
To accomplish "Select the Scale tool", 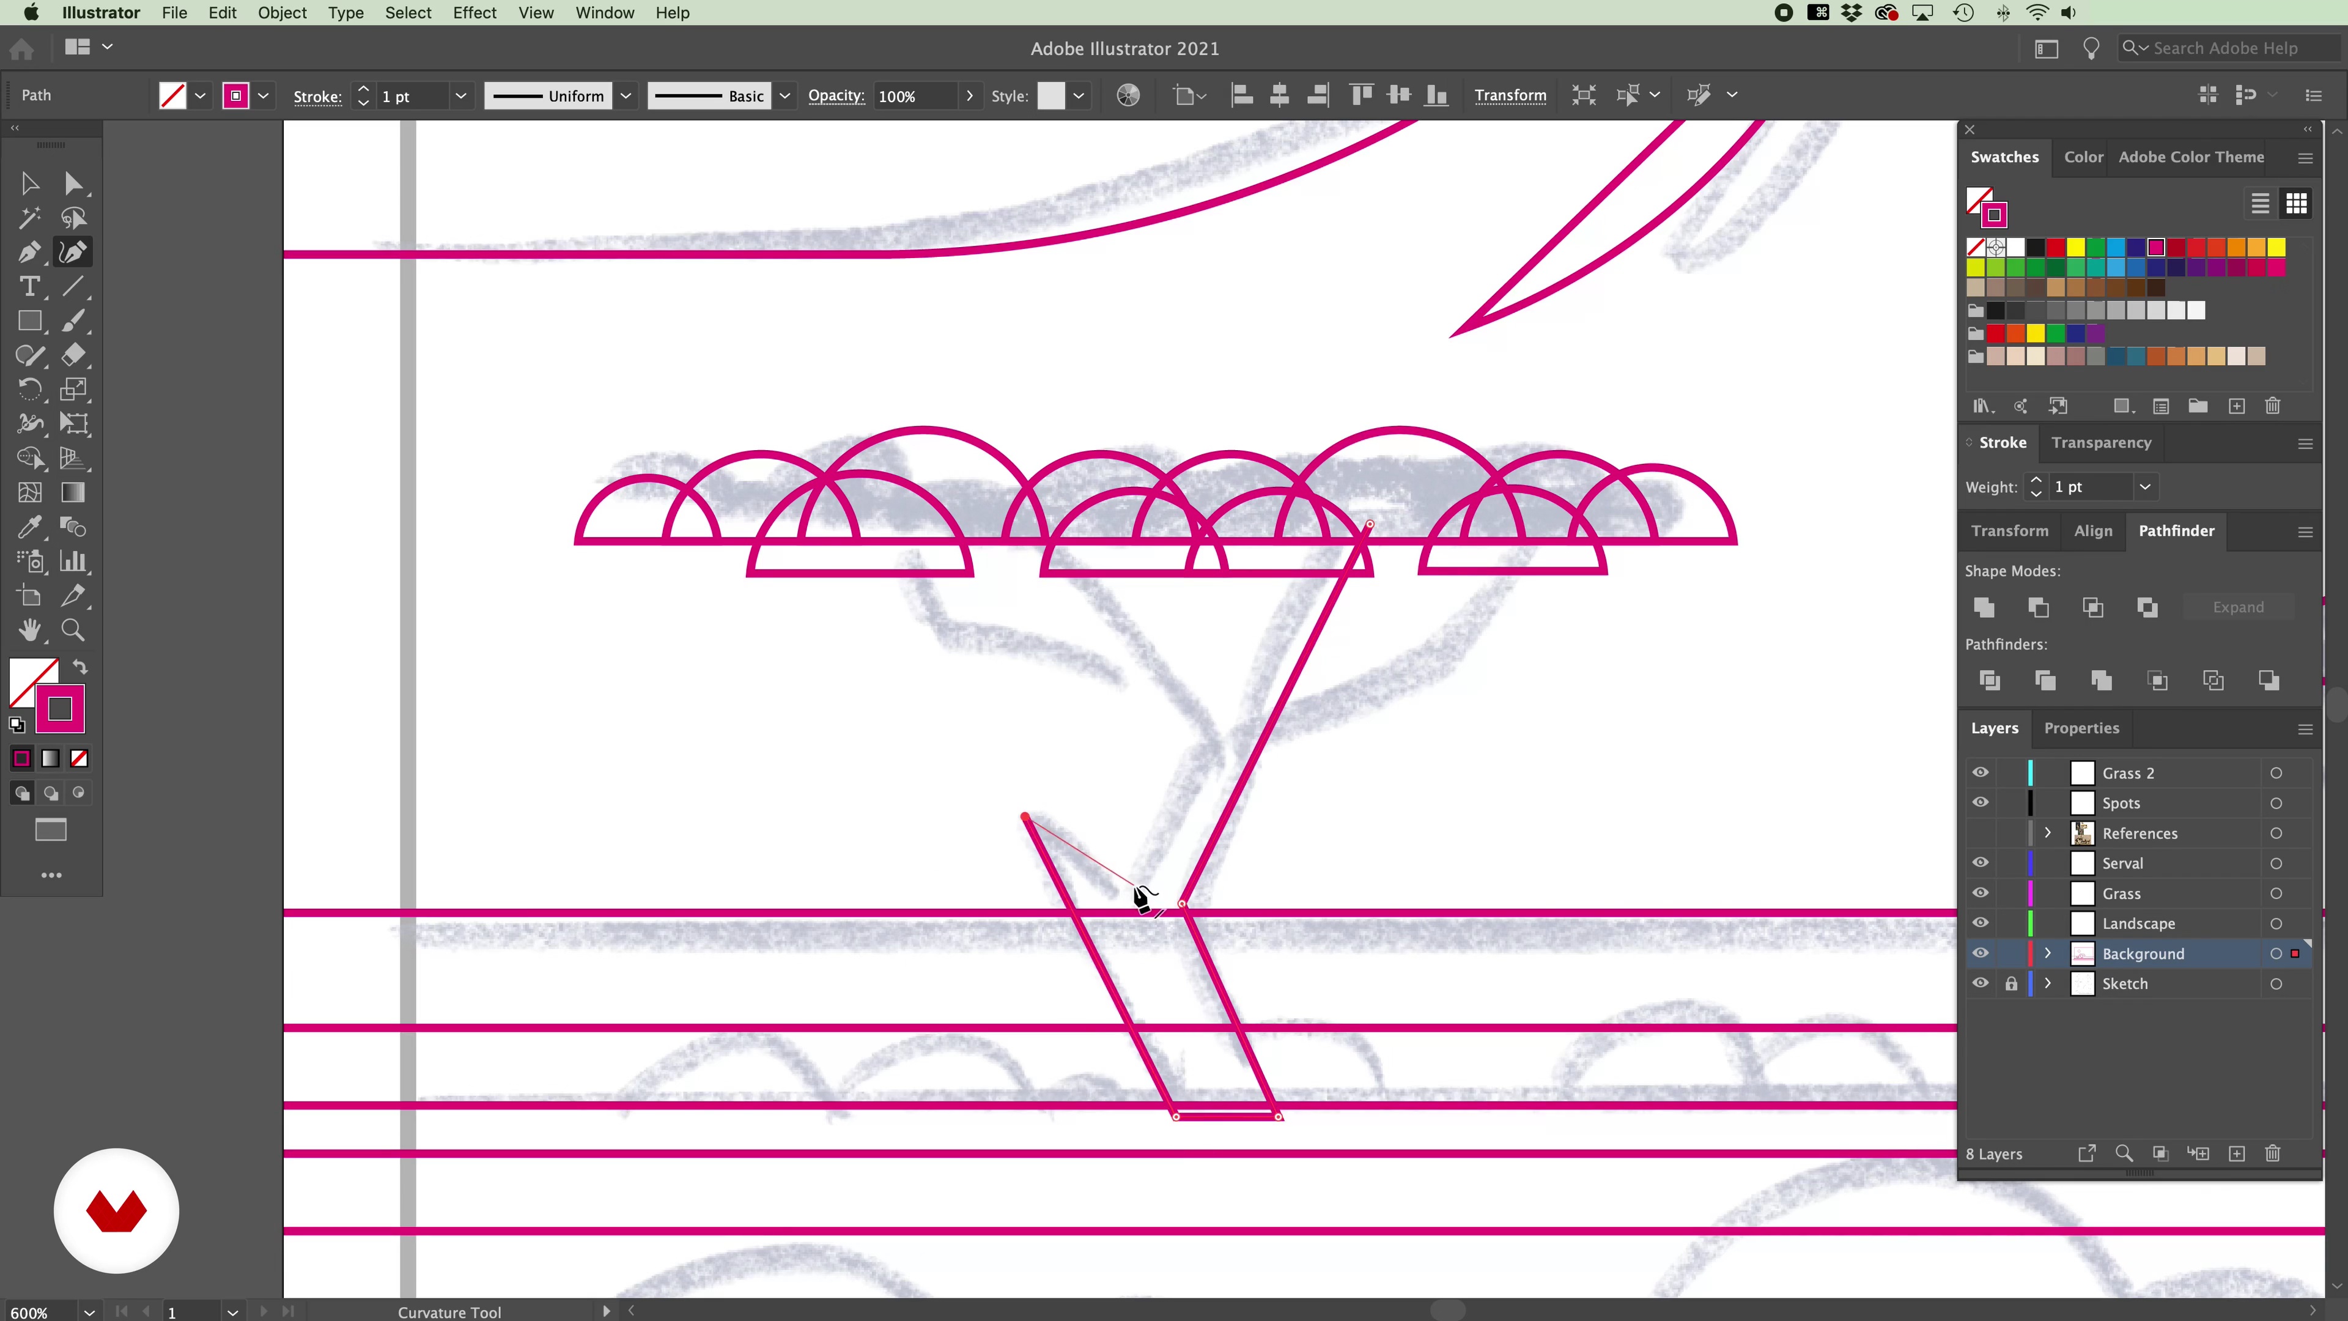I will coord(73,390).
